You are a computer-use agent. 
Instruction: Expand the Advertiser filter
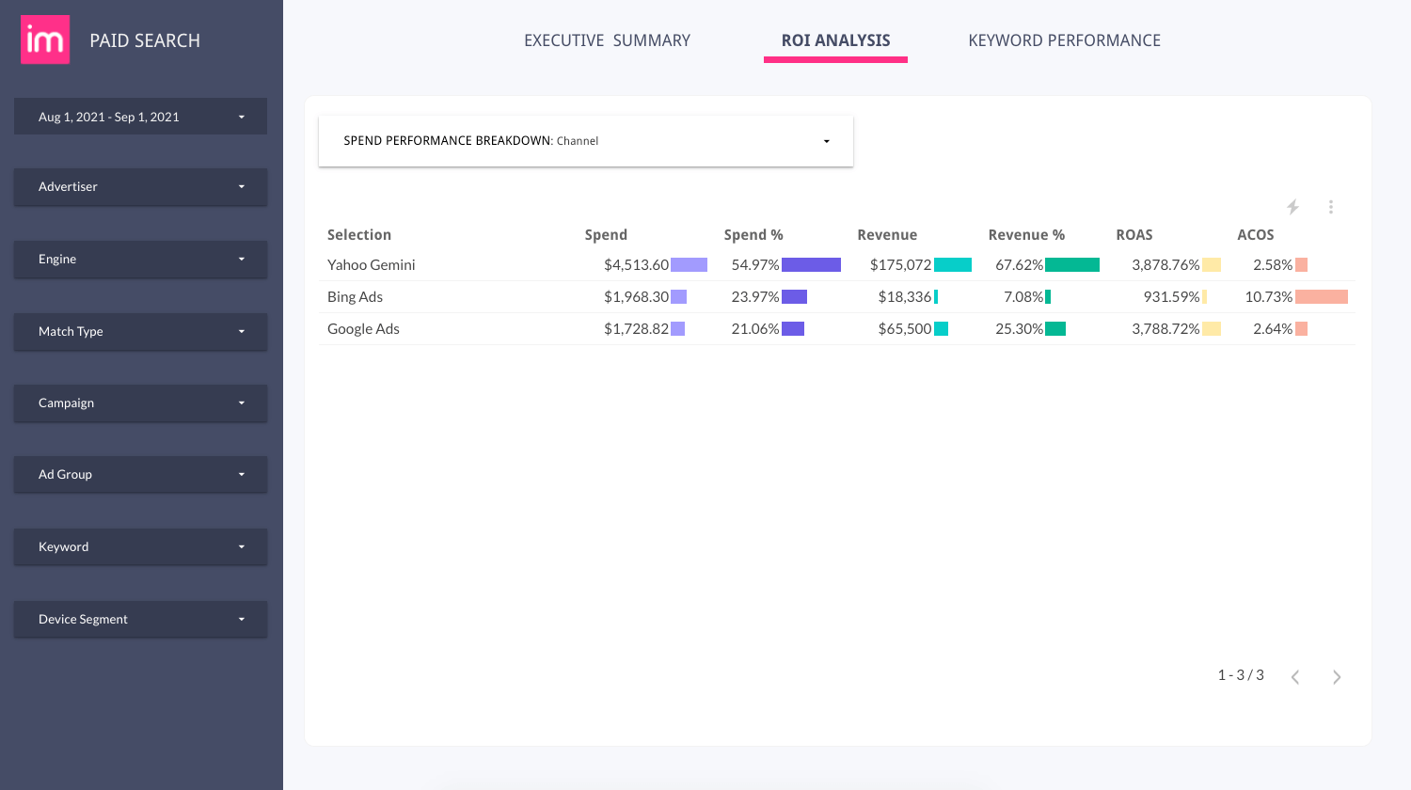pyautogui.click(x=139, y=186)
